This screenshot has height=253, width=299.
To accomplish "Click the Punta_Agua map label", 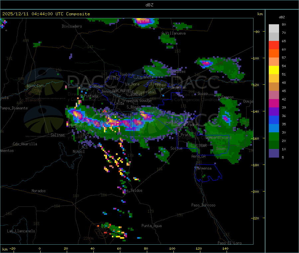I will [x=151, y=226].
